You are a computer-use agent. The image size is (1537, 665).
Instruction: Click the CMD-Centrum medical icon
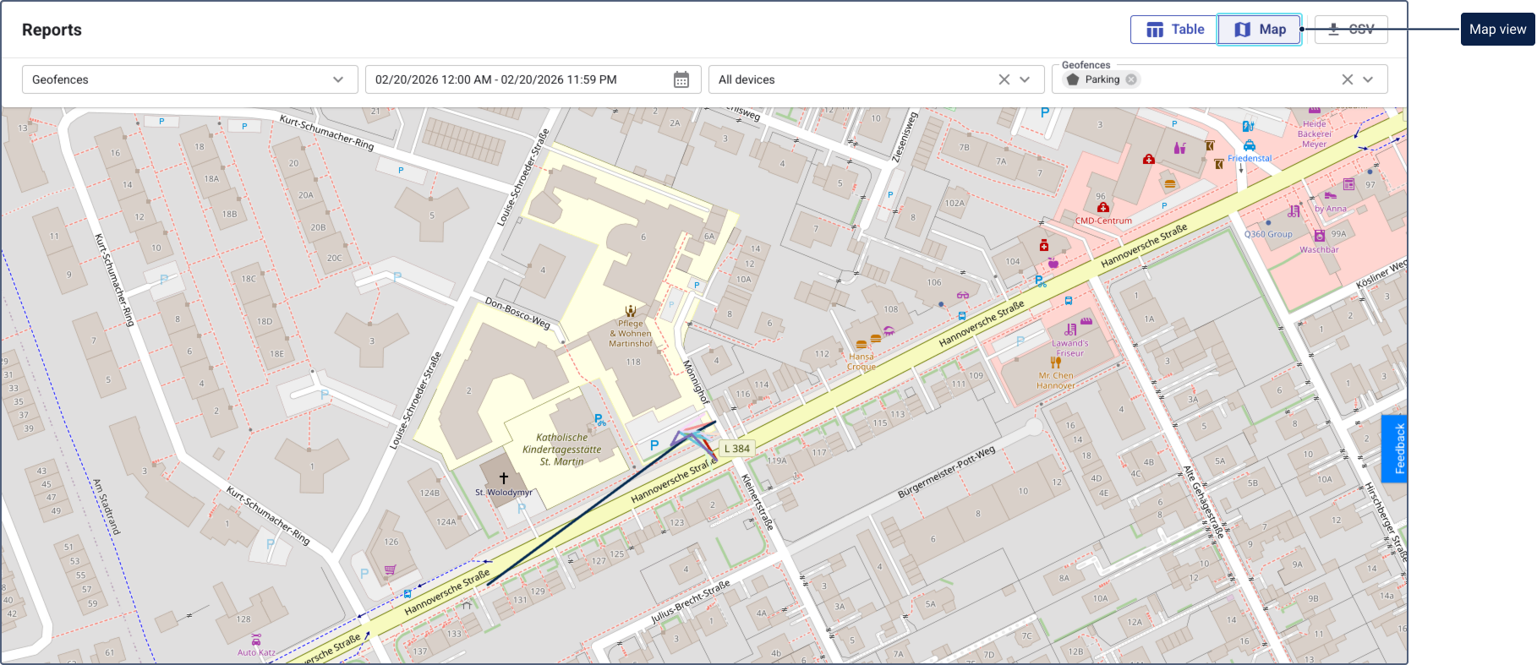tap(1102, 208)
